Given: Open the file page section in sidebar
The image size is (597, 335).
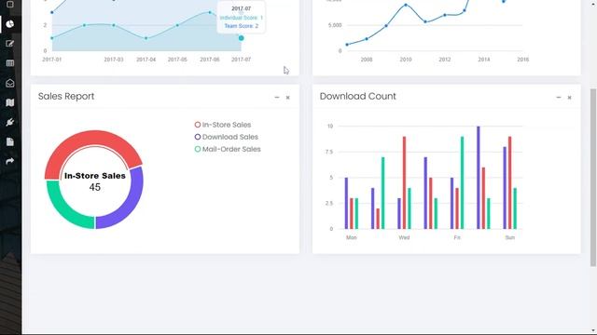Looking at the screenshot, I should pos(10,141).
